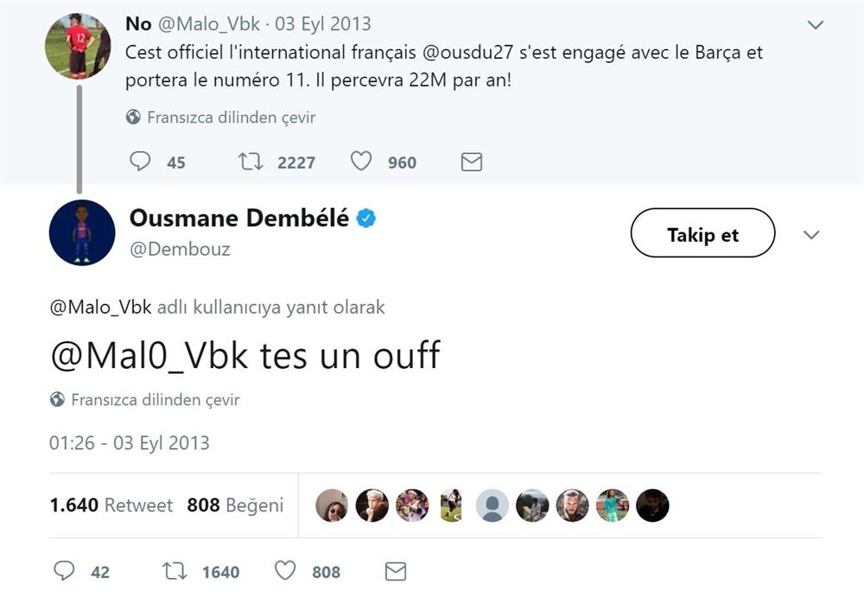Click the 01:26 - 03 Eyl 2013 timestamp
The image size is (864, 616).
click(x=130, y=443)
